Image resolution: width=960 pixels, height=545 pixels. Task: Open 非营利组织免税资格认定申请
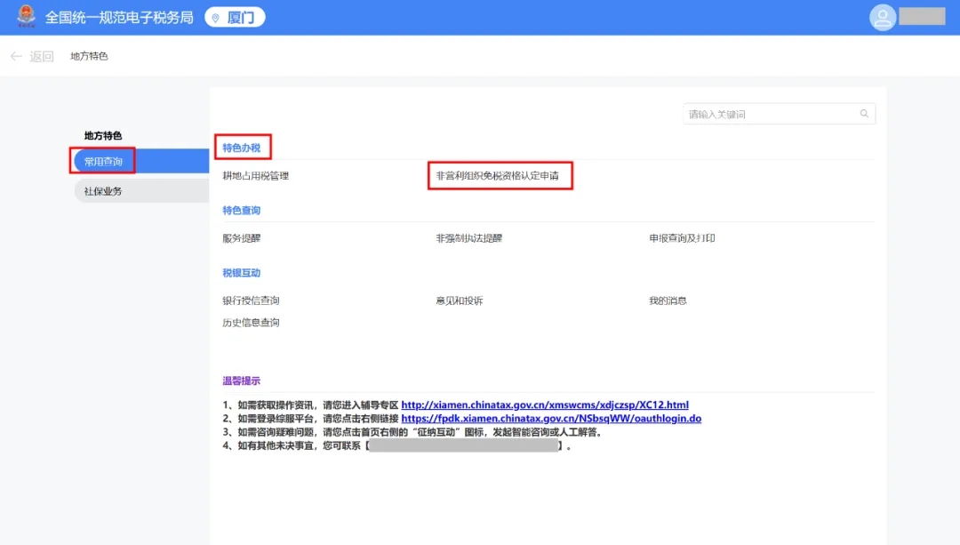tap(497, 176)
